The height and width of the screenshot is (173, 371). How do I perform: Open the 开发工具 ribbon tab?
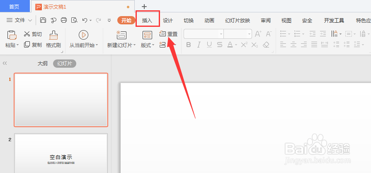[334, 21]
